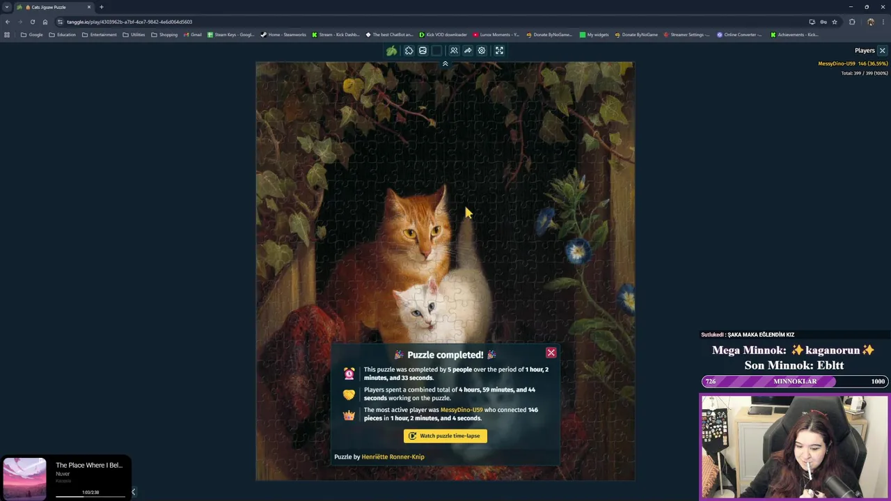The height and width of the screenshot is (501, 891).
Task: Open the Tanggle leaf logo menu
Action: 392,51
